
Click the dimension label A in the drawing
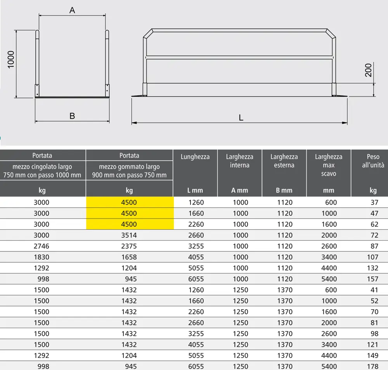(72, 10)
